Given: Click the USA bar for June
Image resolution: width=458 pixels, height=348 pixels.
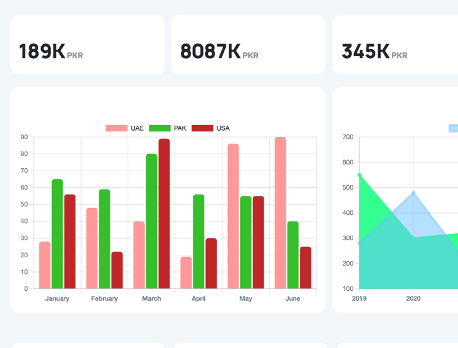Looking at the screenshot, I should click(x=305, y=268).
